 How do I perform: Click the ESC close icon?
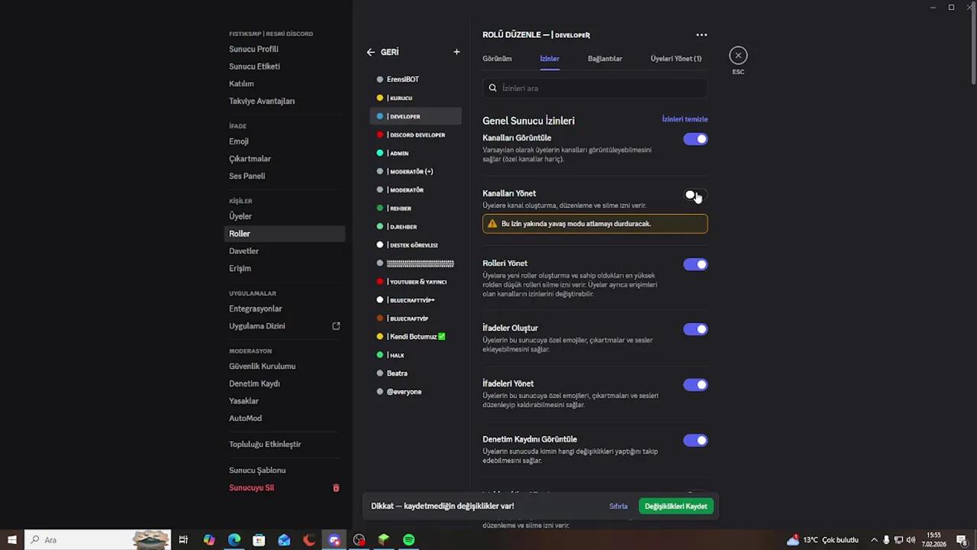tap(738, 55)
